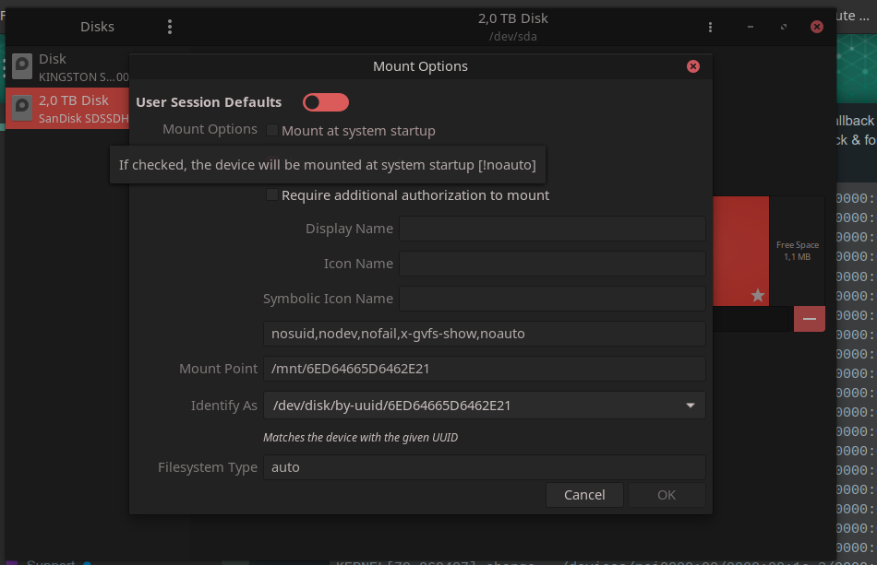Open the drive options three-dot menu

click(x=710, y=27)
